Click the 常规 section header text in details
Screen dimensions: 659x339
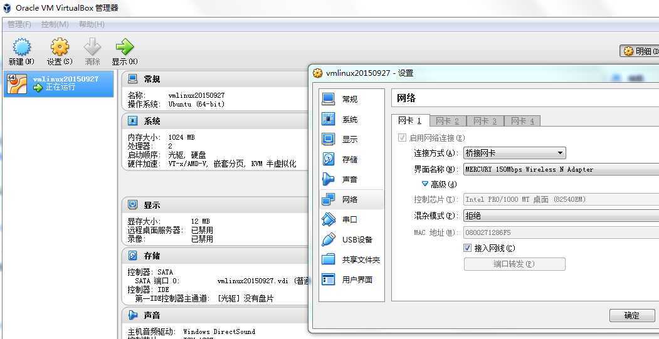(152, 79)
